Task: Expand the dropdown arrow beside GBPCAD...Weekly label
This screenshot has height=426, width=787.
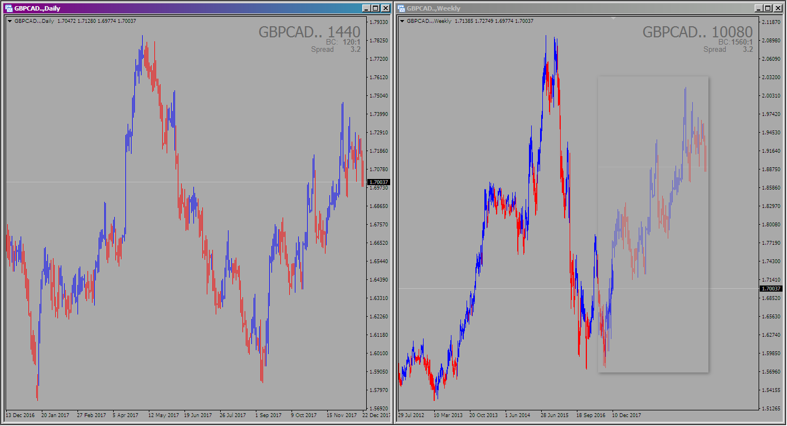Action: pos(402,21)
